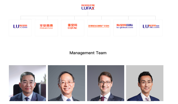Image resolution: width=178 pixels, height=104 pixels.
Task: Click the .com text in the LU.com logo
Action: tap(23, 27)
